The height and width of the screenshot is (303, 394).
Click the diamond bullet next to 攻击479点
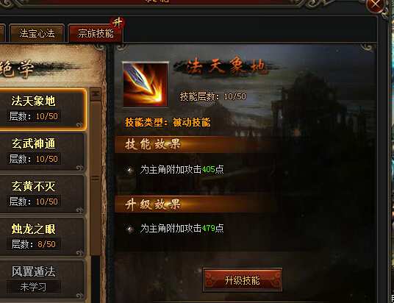(130, 229)
